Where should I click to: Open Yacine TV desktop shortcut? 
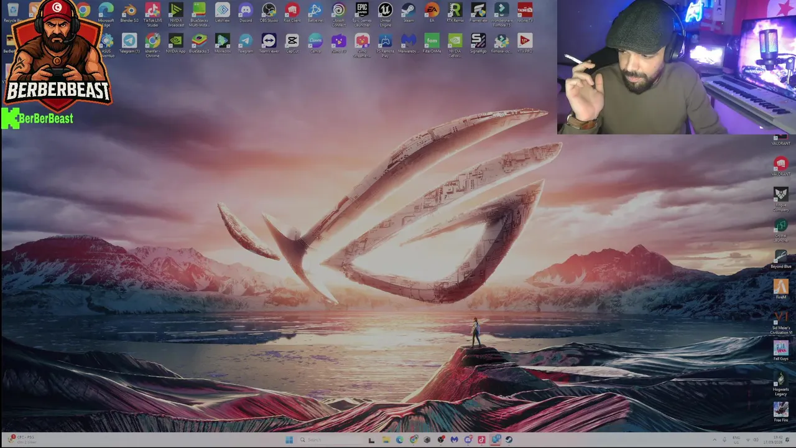coord(525,13)
